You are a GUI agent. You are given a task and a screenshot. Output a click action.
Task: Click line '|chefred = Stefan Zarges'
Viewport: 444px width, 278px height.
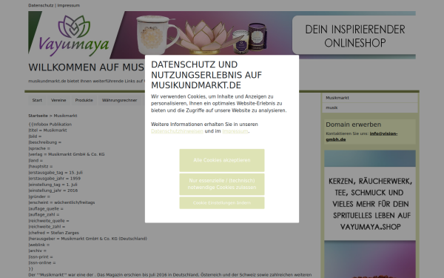pos(53,233)
